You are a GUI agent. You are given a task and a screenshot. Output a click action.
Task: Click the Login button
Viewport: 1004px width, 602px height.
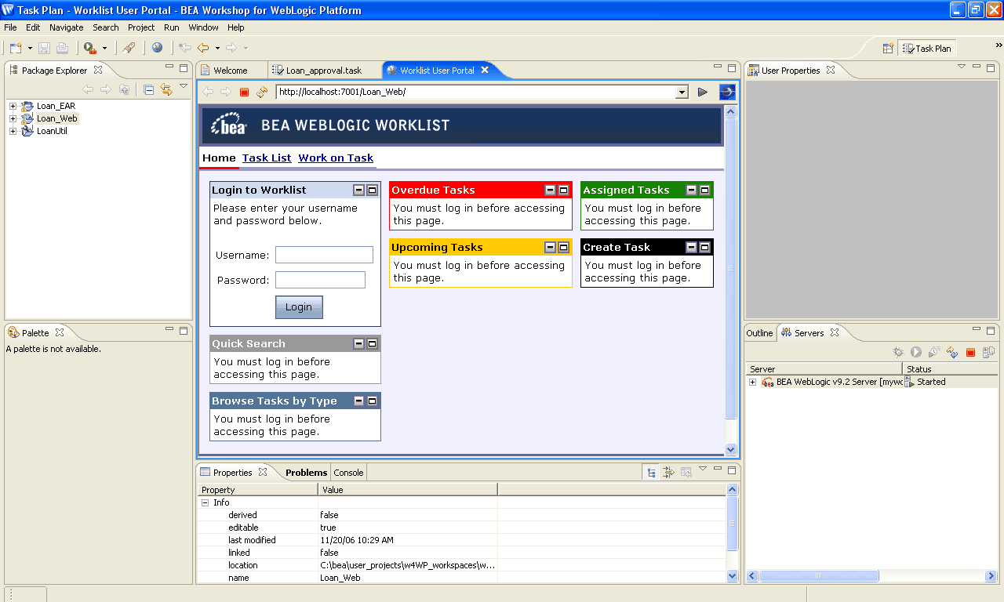click(299, 307)
